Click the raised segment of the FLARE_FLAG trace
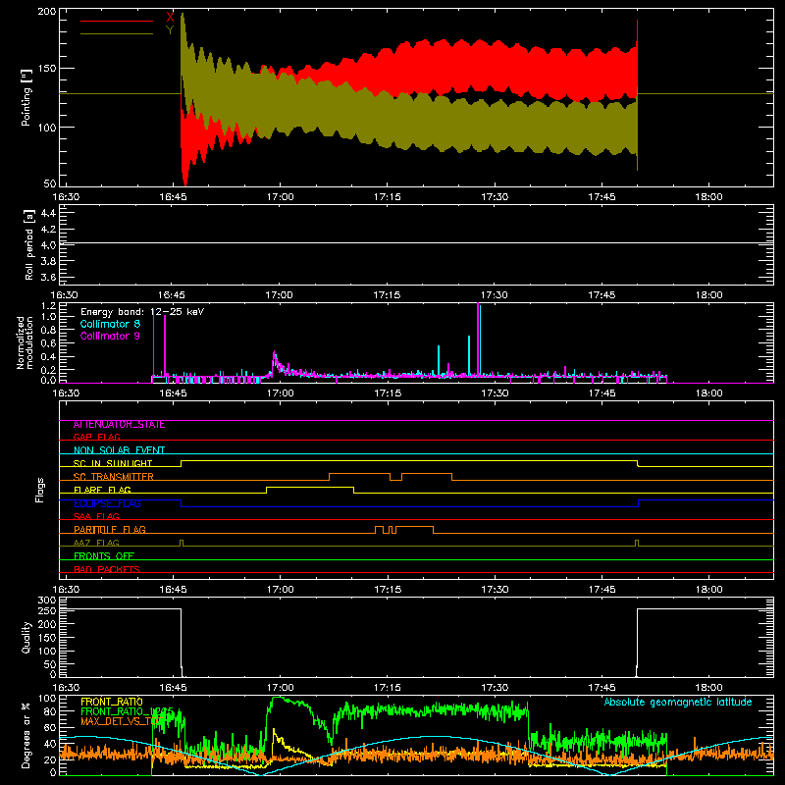 pyautogui.click(x=310, y=487)
